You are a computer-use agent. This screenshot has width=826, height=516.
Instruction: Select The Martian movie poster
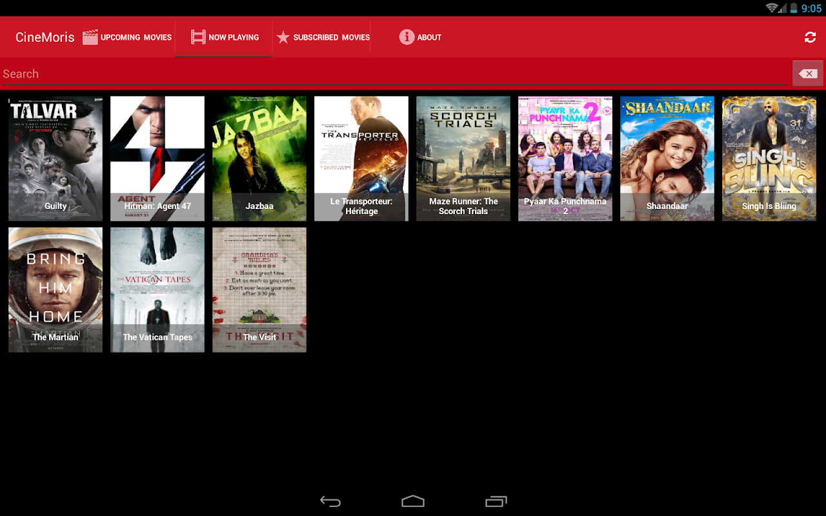click(55, 290)
